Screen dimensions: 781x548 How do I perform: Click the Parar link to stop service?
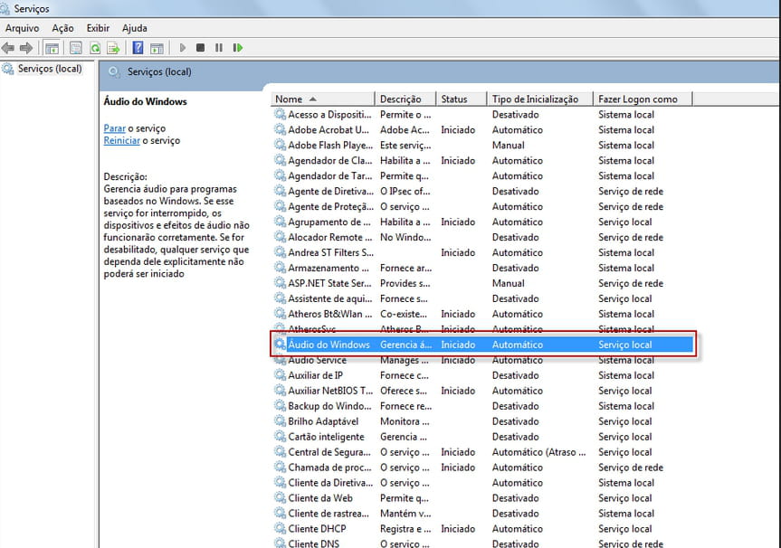tap(114, 128)
